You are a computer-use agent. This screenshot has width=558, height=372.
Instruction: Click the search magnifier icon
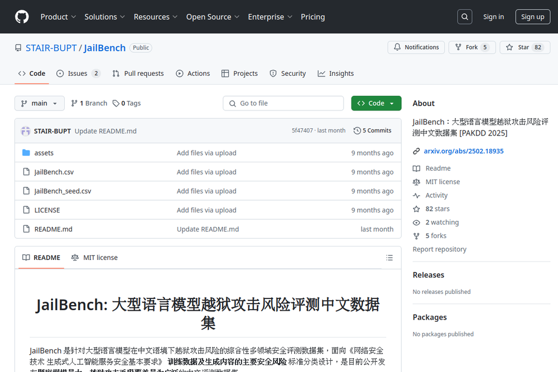[465, 17]
